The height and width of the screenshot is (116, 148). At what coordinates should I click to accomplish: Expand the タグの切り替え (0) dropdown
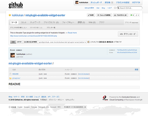[36, 28]
